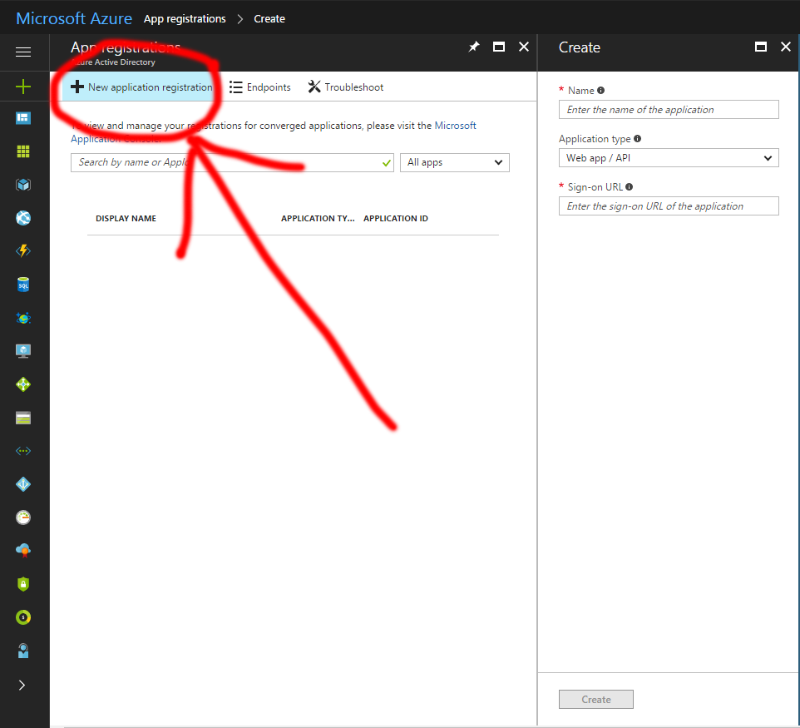Open Troubleshoot in the toolbar
The width and height of the screenshot is (800, 728).
coord(346,87)
